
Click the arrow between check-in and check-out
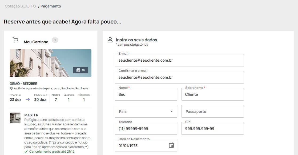(x=28, y=100)
